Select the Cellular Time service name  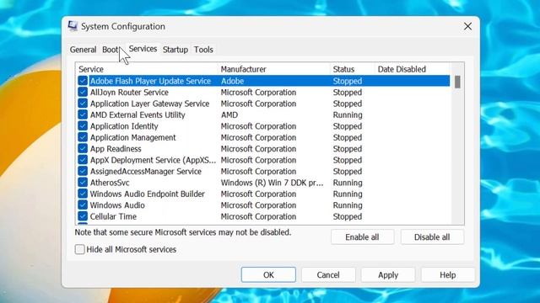[113, 216]
